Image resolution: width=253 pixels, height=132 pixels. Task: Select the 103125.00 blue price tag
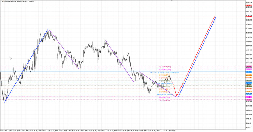coord(249,94)
